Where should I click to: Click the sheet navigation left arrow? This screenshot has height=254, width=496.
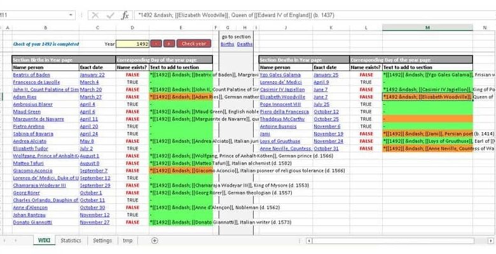(4, 241)
